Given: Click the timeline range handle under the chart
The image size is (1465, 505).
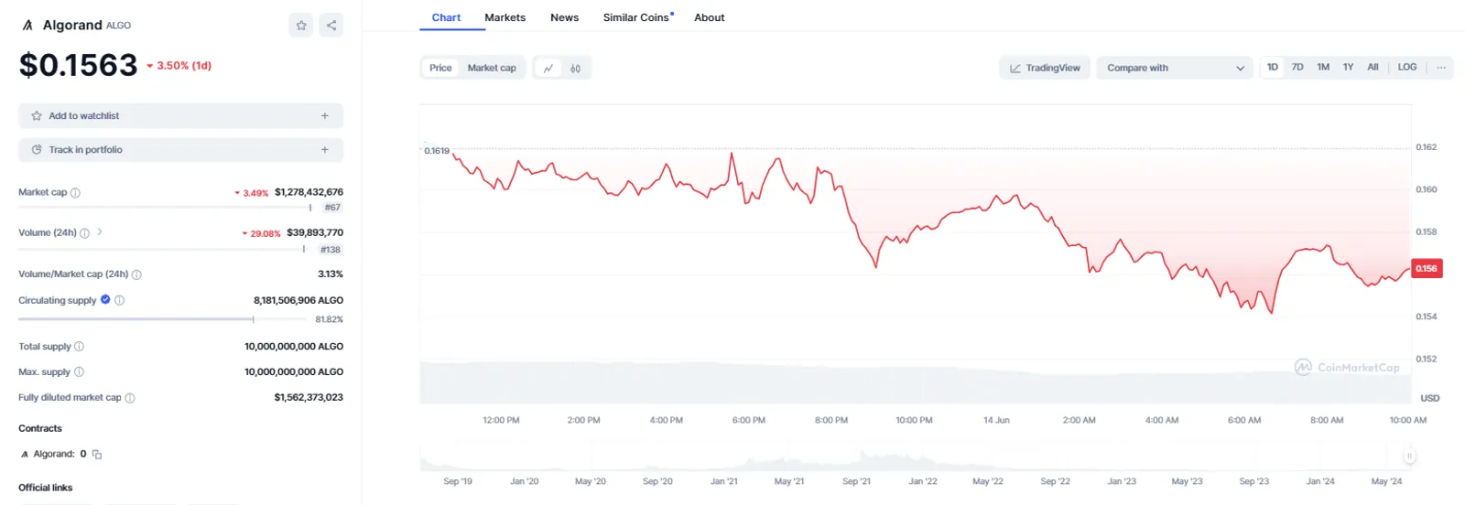Looking at the screenshot, I should click(x=1409, y=456).
